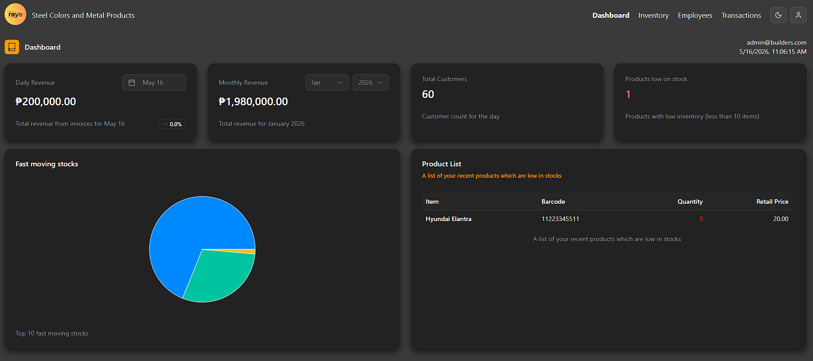Open the Employees page
Screen dimensions: 813x361
(x=695, y=15)
